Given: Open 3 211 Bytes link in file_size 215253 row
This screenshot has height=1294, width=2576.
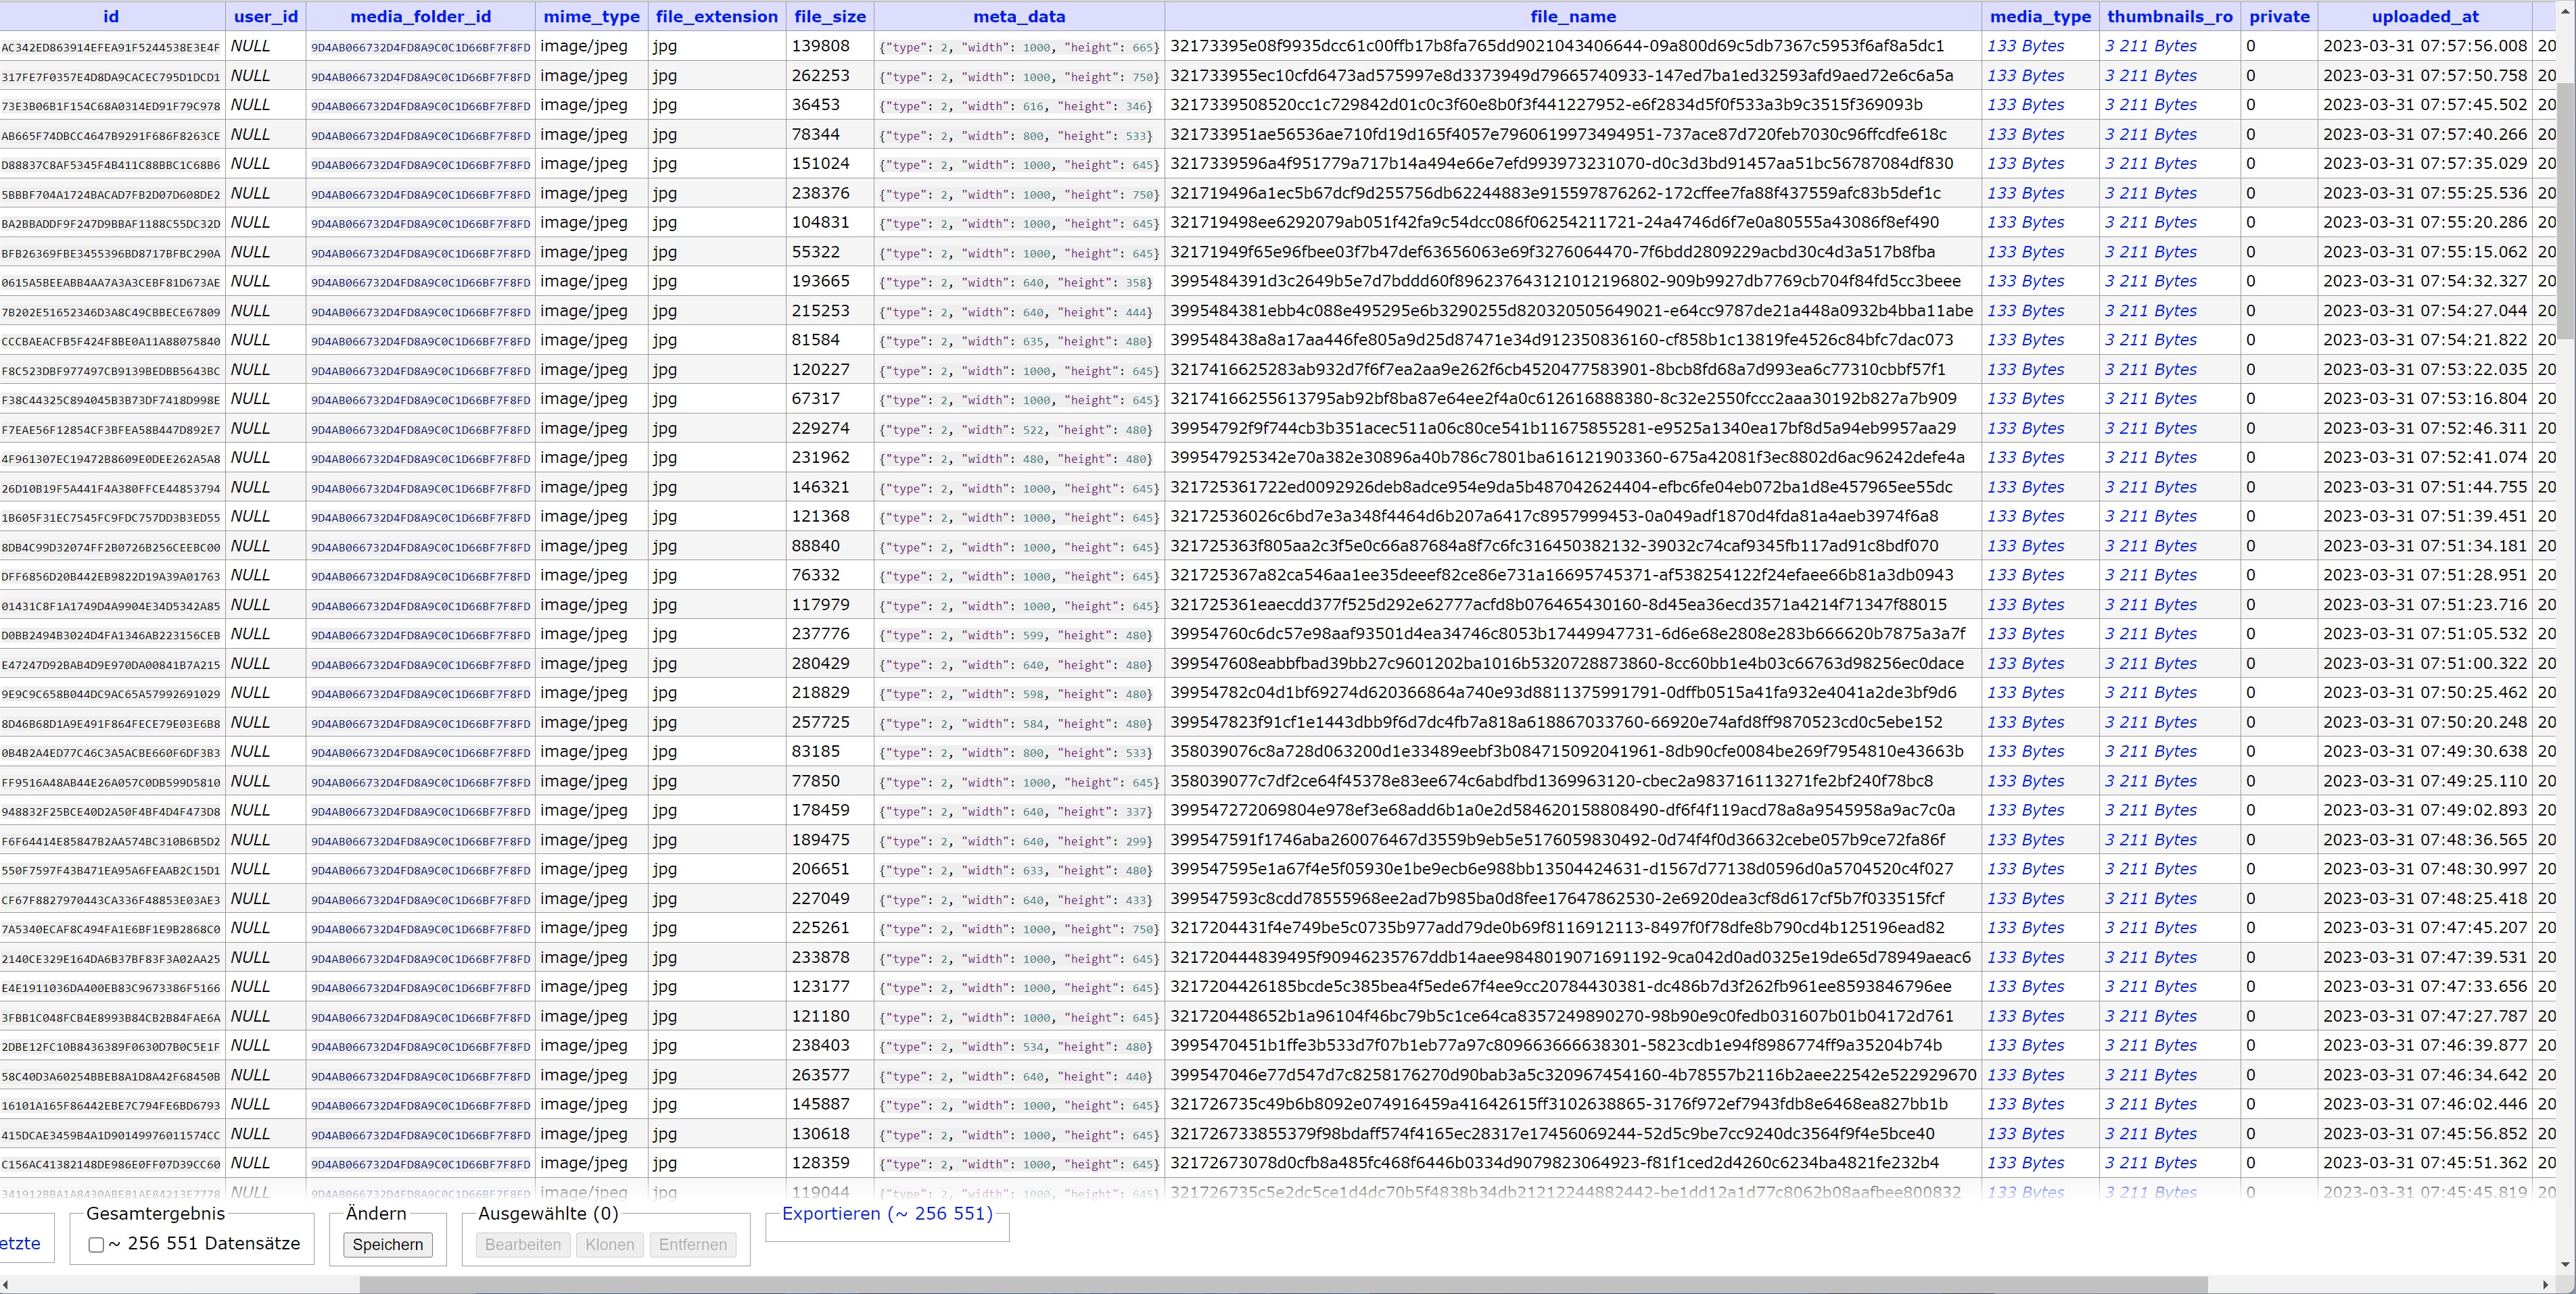Looking at the screenshot, I should [x=2151, y=311].
